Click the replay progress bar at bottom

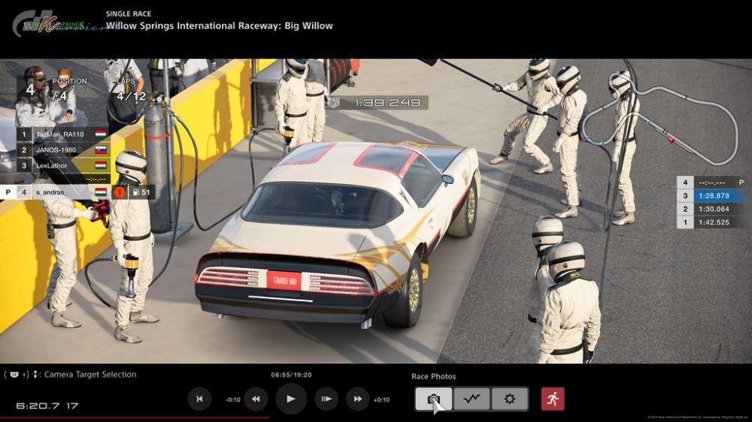click(x=376, y=417)
